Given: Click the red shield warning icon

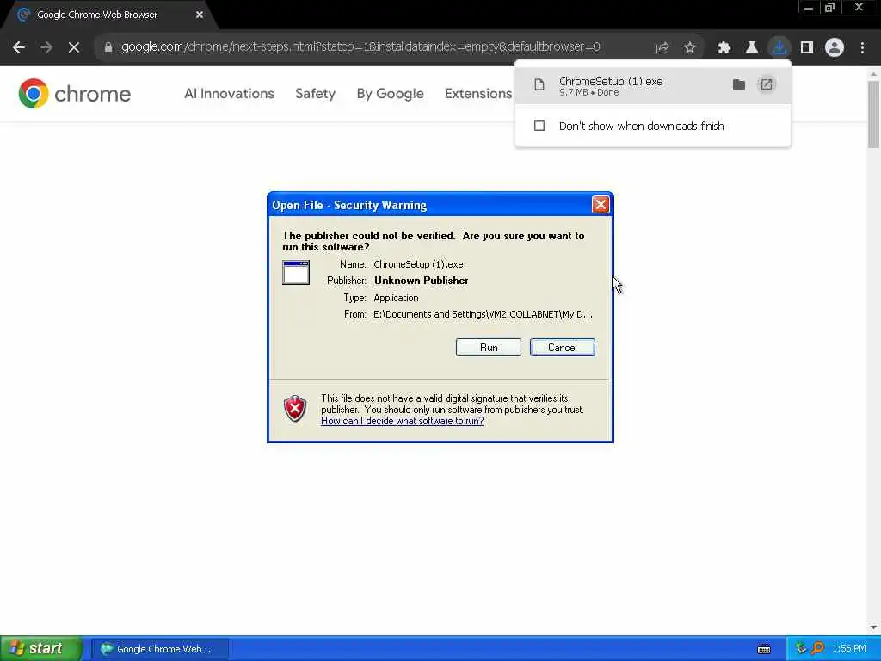Looking at the screenshot, I should pyautogui.click(x=294, y=409).
